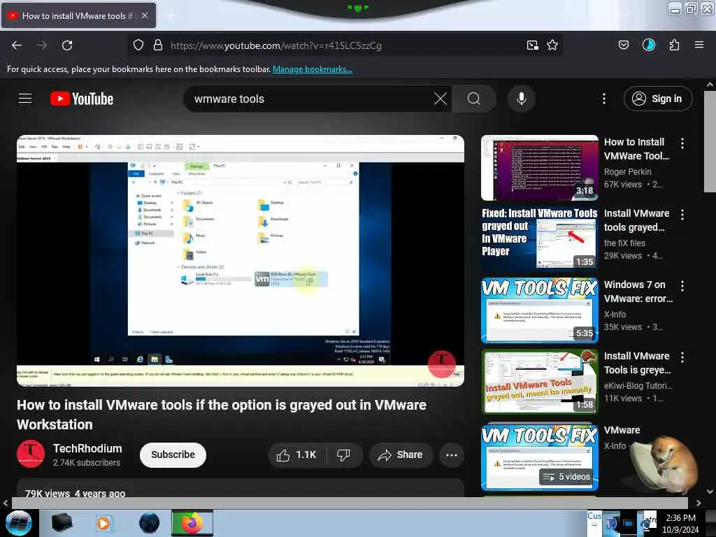The width and height of the screenshot is (716, 537).
Task: Open the grayed out in VMware Player thumbnail
Action: click(540, 239)
